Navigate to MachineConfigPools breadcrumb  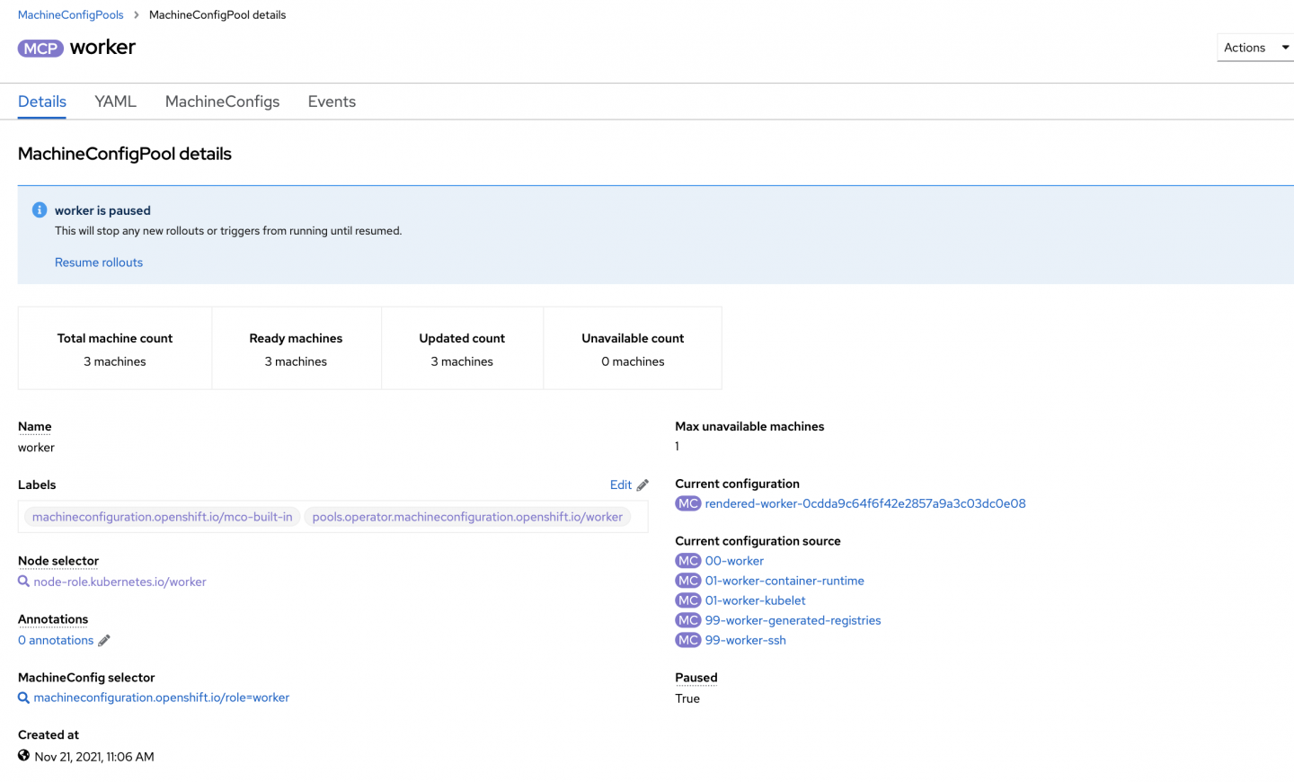coord(71,15)
